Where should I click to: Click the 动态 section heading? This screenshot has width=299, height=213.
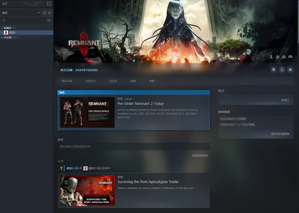(60, 140)
